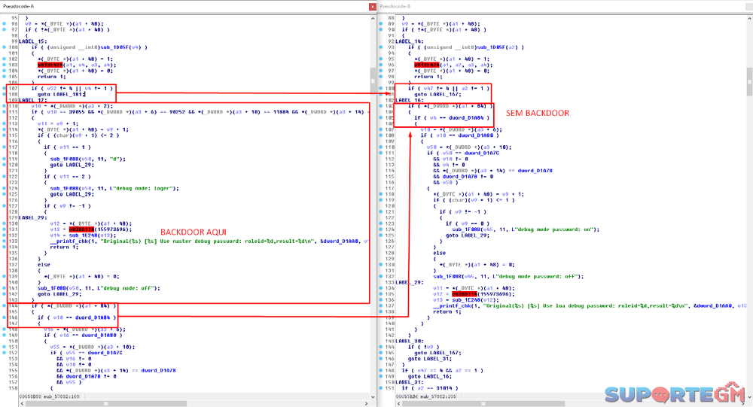Close the Pseudocode-B pane
Screen dimensions: 753x407
point(748,6)
